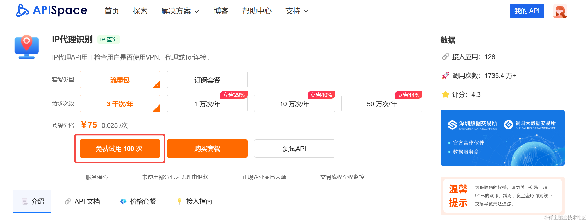Image resolution: width=588 pixels, height=222 pixels.
Task: Click the star icon next to 评分
Action: (445, 94)
